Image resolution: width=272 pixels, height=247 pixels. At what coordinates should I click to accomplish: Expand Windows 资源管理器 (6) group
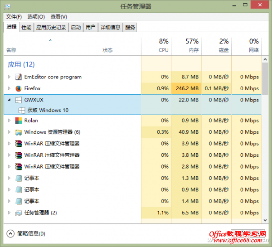[x=9, y=132]
